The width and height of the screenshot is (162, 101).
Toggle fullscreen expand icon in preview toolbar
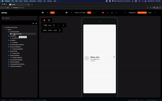point(49,20)
